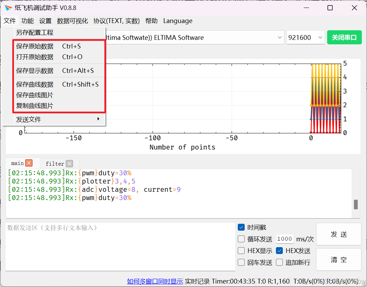The height and width of the screenshot is (287, 367).
Task: Minimize the application window
Action: (x=307, y=8)
